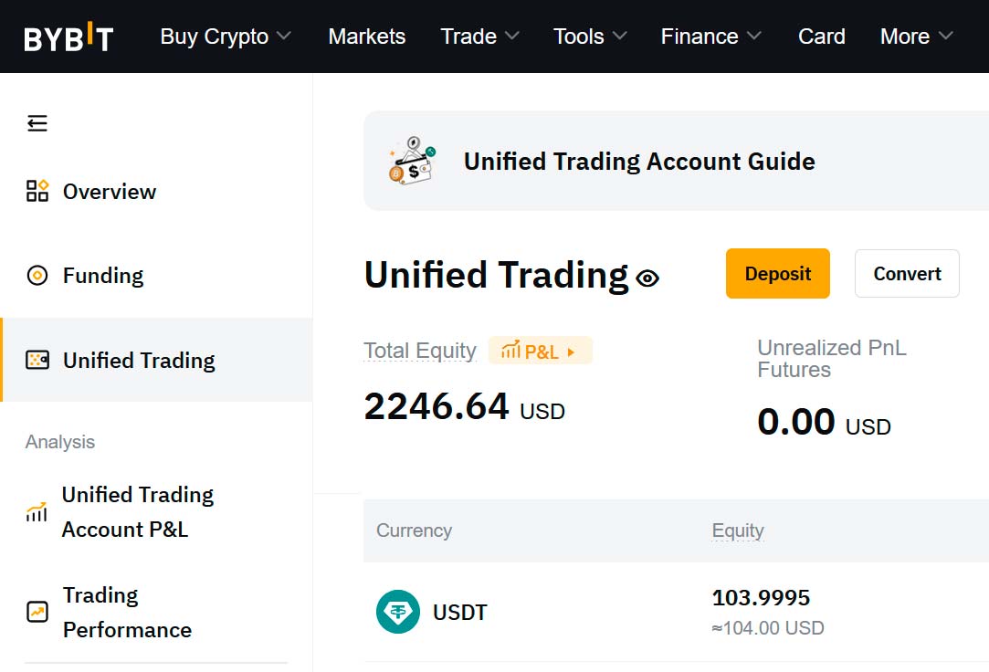Click the Overview grid icon
Image resolution: width=989 pixels, height=672 pixels.
coord(37,191)
